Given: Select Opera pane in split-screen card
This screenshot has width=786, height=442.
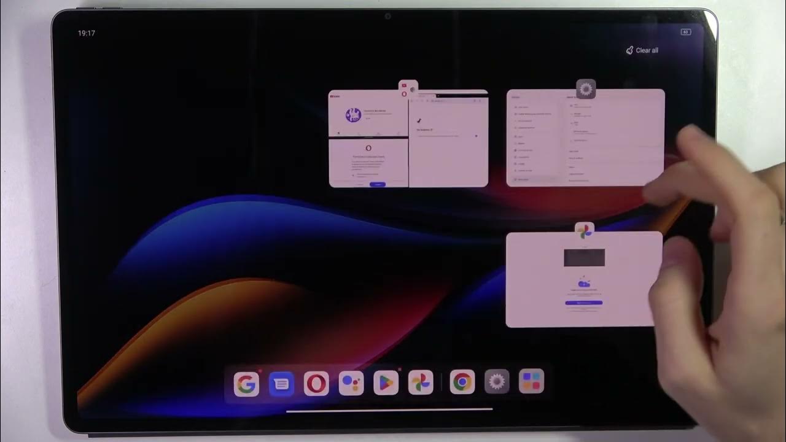Looking at the screenshot, I should (368, 163).
